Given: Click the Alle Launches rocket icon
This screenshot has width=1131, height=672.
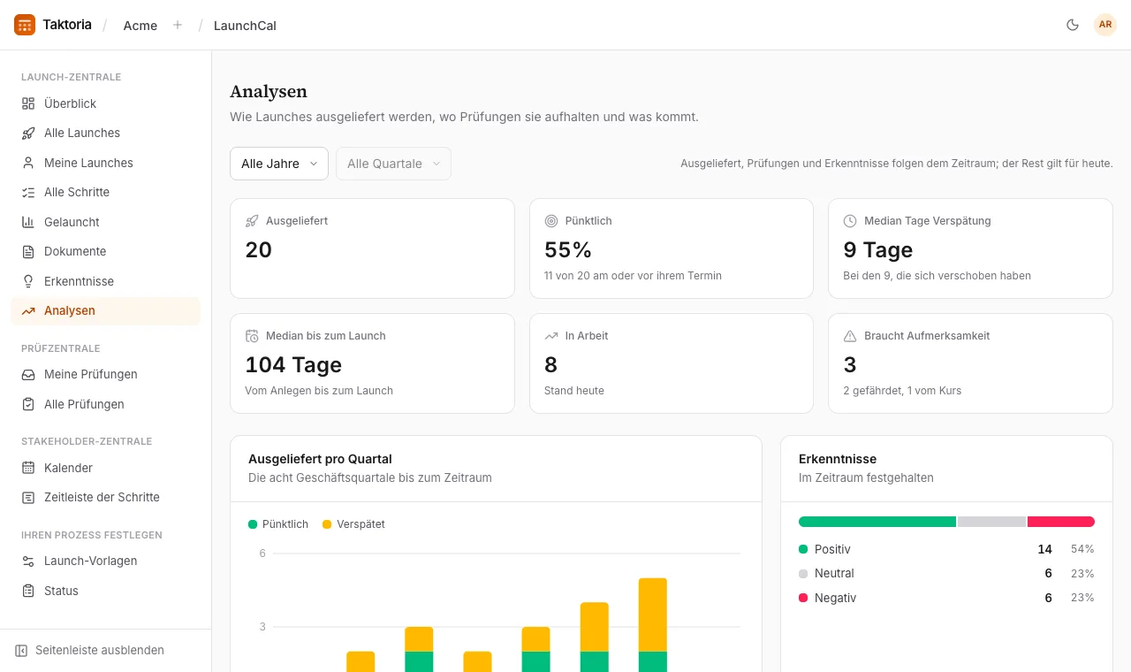Looking at the screenshot, I should click(x=28, y=133).
